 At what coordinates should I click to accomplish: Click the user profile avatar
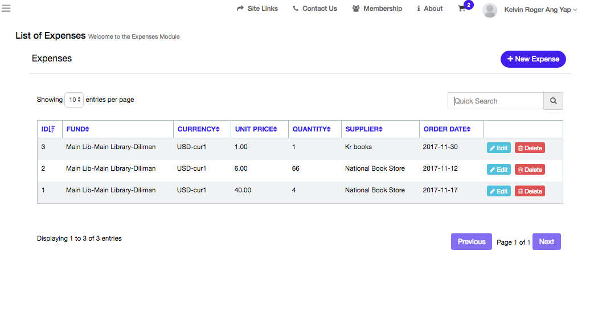point(489,10)
